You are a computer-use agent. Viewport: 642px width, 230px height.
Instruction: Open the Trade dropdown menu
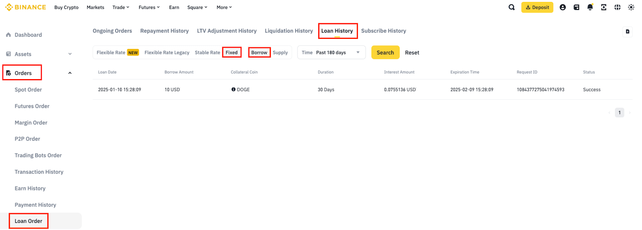pyautogui.click(x=121, y=7)
